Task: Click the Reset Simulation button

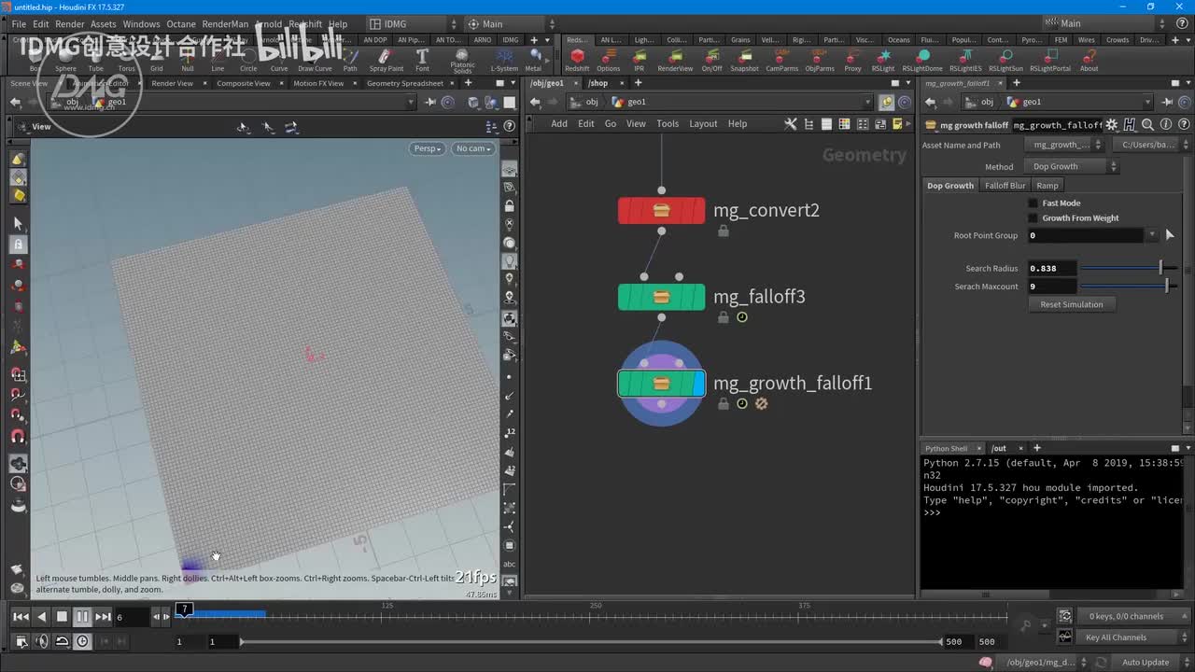Action: coord(1072,304)
